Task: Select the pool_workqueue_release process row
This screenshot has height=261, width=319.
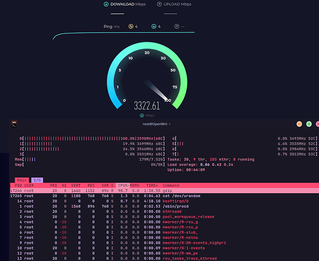Action: 164,217
